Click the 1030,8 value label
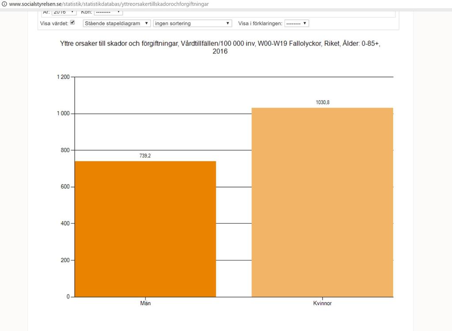The height and width of the screenshot is (331, 452). (x=323, y=102)
